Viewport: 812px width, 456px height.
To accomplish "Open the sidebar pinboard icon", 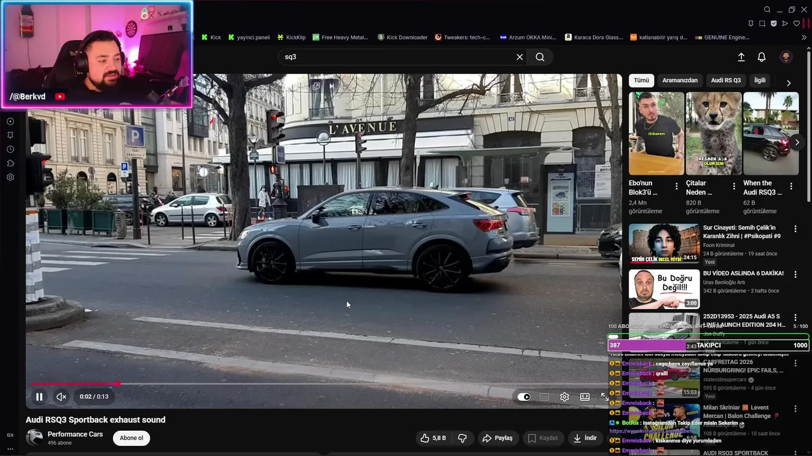I will [x=10, y=136].
